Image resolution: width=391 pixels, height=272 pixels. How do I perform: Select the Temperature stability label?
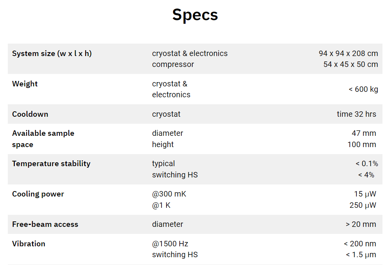click(51, 163)
